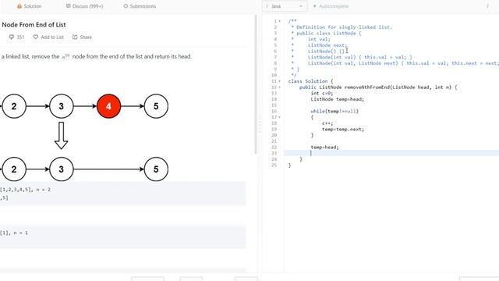Click the Discuss chat bubble icon
Screen dimensions: 499x281
[68, 6]
